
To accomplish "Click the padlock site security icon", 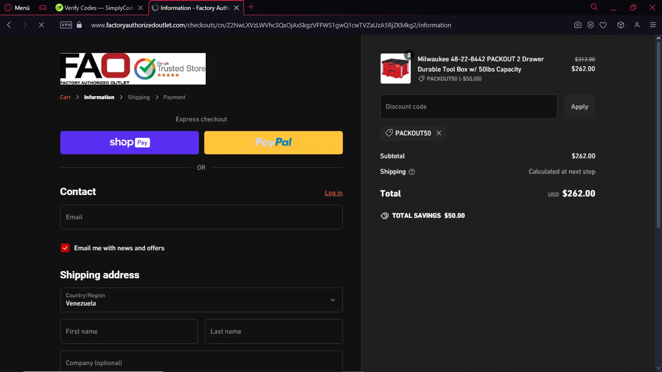I will 79,25.
